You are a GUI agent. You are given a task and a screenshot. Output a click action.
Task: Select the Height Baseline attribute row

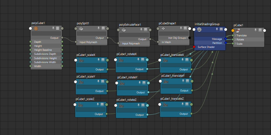click(x=46, y=50)
